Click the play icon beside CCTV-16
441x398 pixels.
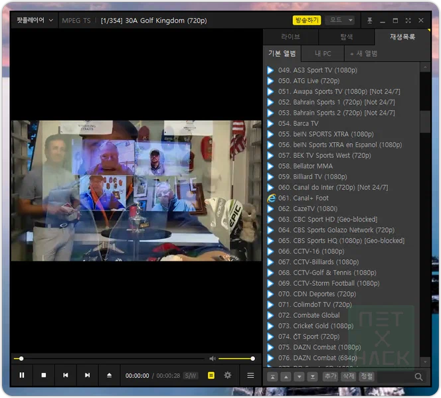click(270, 251)
